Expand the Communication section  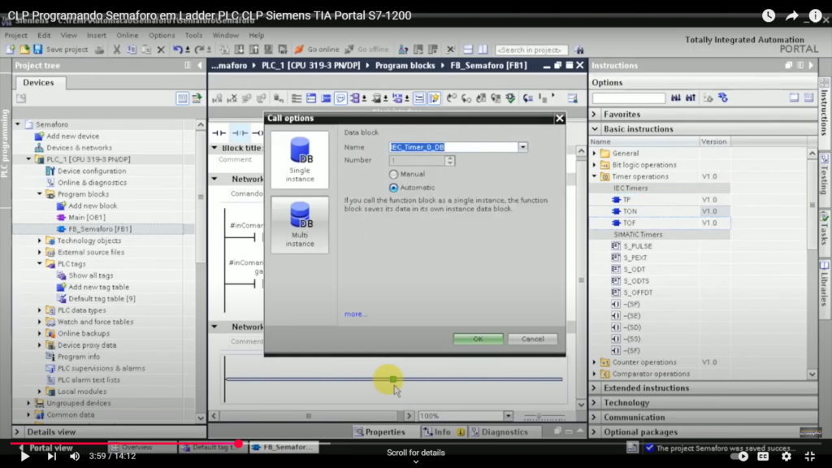[595, 417]
